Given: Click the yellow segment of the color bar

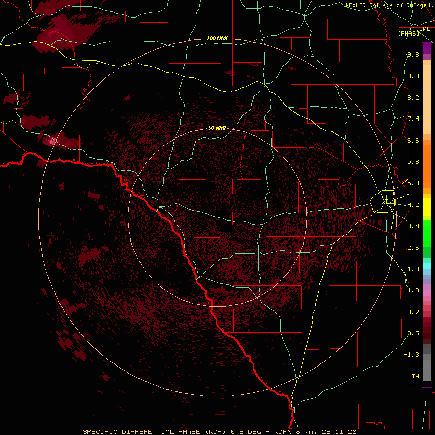Looking at the screenshot, I should point(427,207).
